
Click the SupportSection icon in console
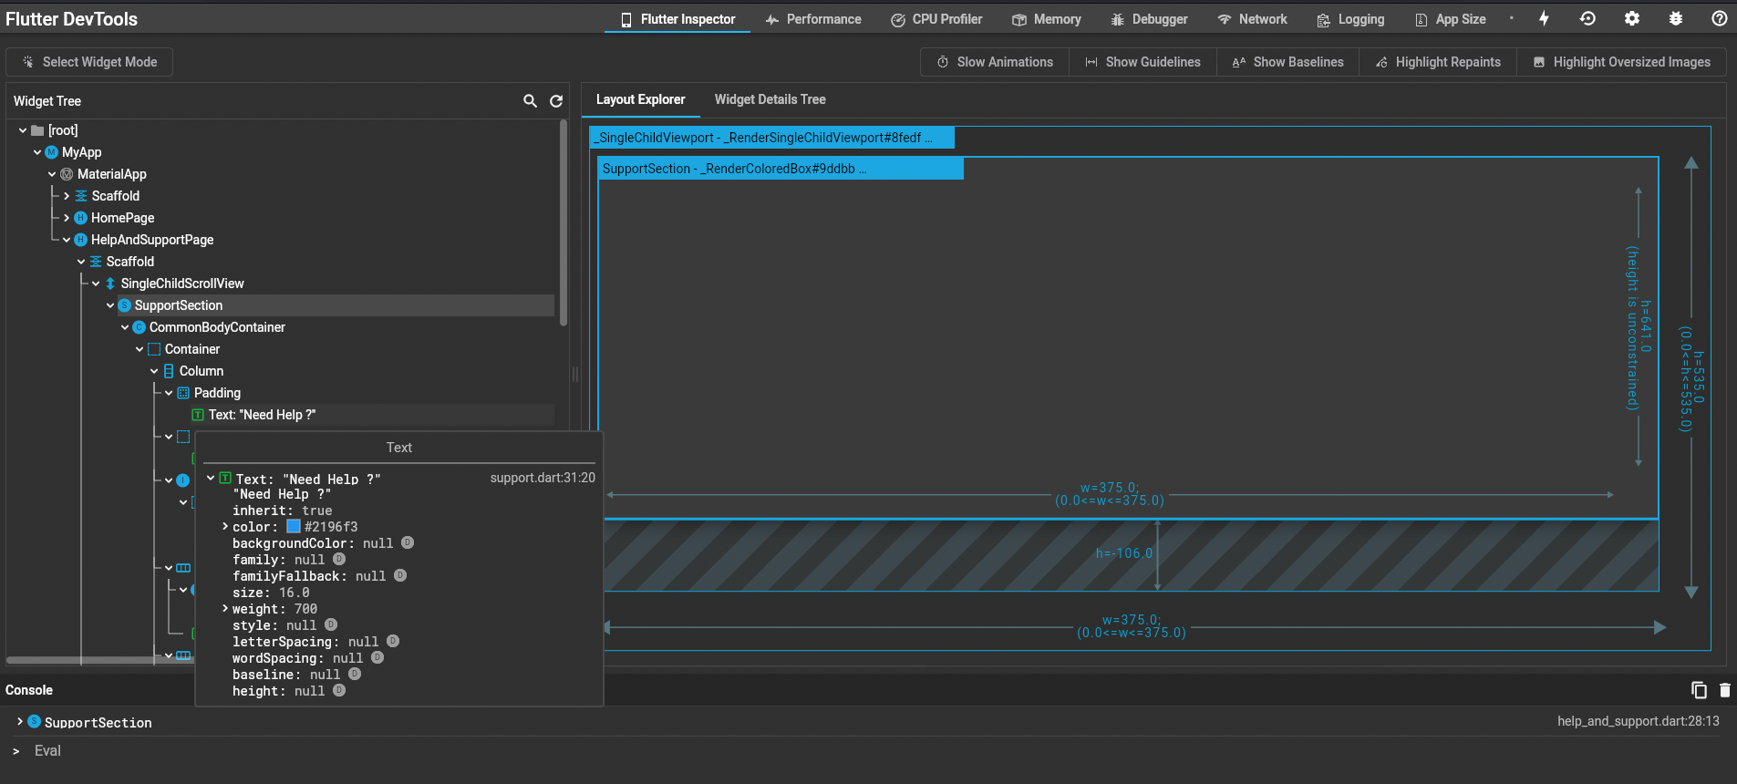click(34, 721)
